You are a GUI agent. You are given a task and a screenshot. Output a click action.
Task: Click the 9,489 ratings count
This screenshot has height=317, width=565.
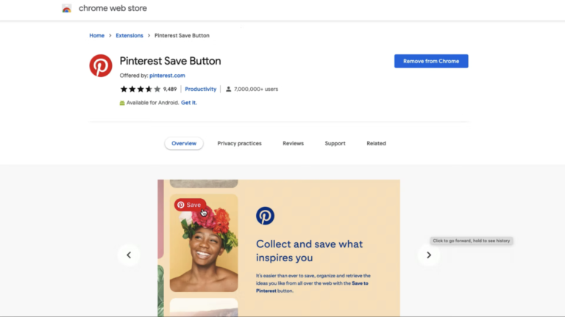pos(170,89)
